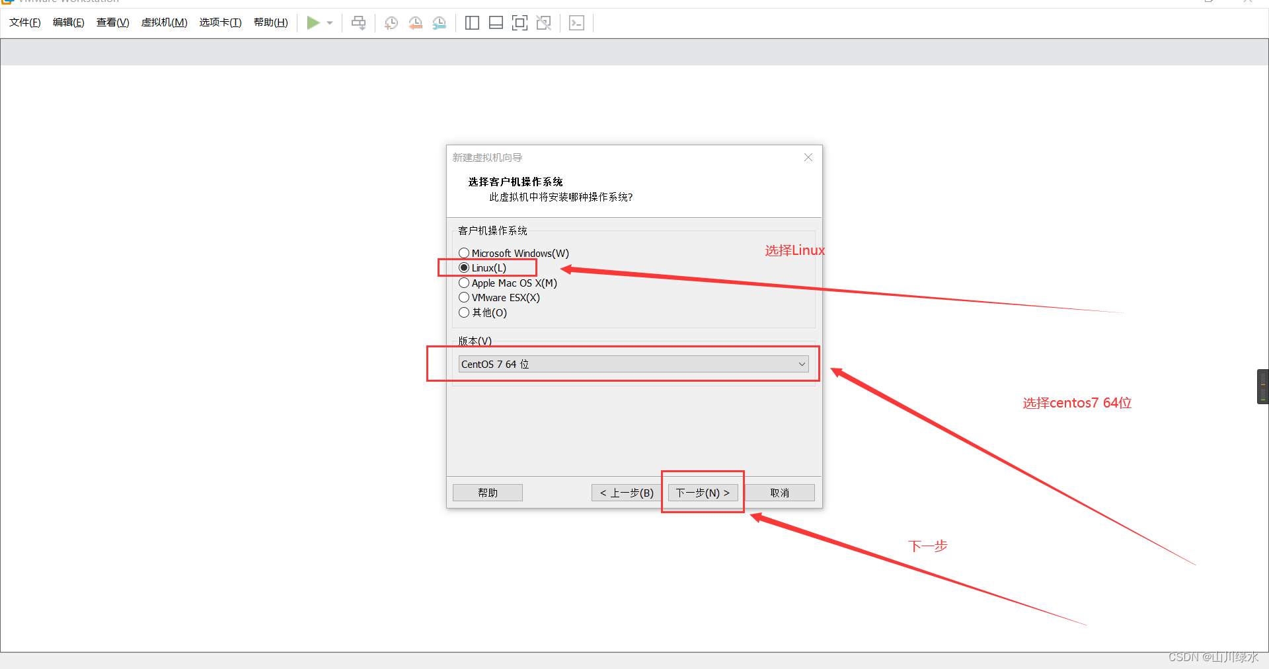Click the send Ctrl+Alt+Del toolbar icon
This screenshot has width=1269, height=669.
coord(358,23)
